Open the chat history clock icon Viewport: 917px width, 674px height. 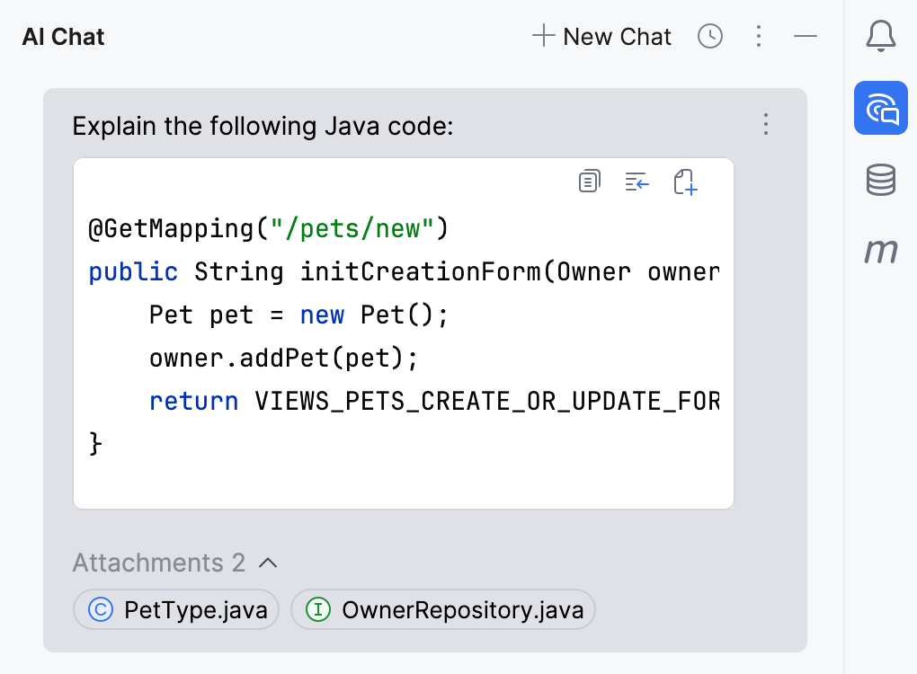pyautogui.click(x=710, y=37)
